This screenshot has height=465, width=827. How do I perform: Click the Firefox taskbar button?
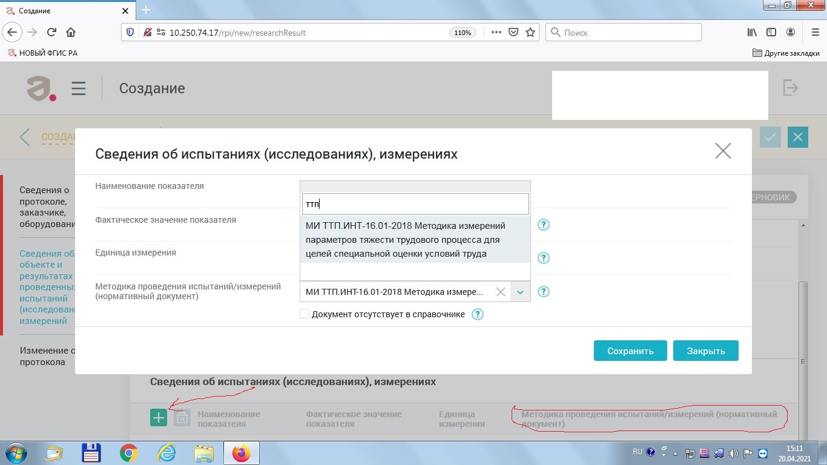[x=241, y=453]
